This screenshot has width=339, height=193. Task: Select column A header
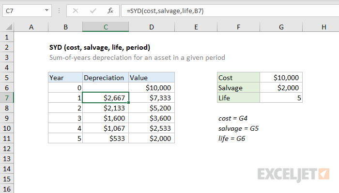click(x=31, y=27)
